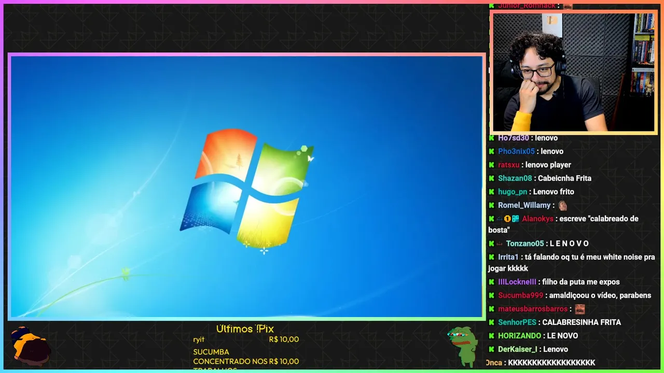Open chat user Ho7sd30's name
Image resolution: width=664 pixels, height=373 pixels.
coord(514,138)
